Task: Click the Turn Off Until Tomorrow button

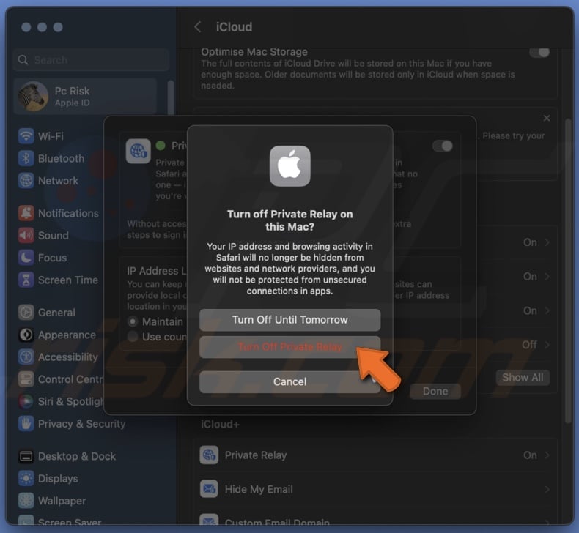Action: coord(289,320)
